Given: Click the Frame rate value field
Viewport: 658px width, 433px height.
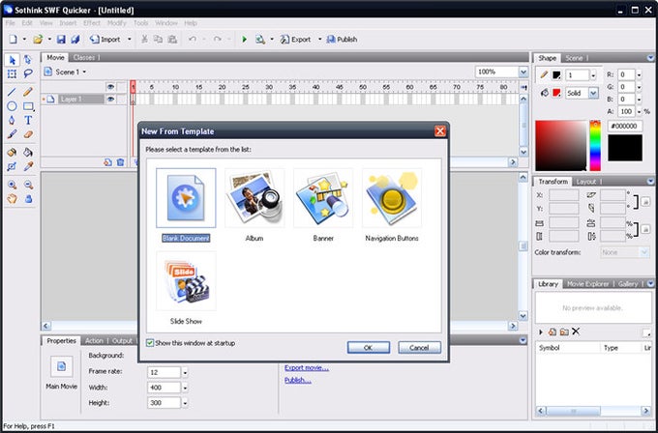Looking at the screenshot, I should (x=164, y=372).
